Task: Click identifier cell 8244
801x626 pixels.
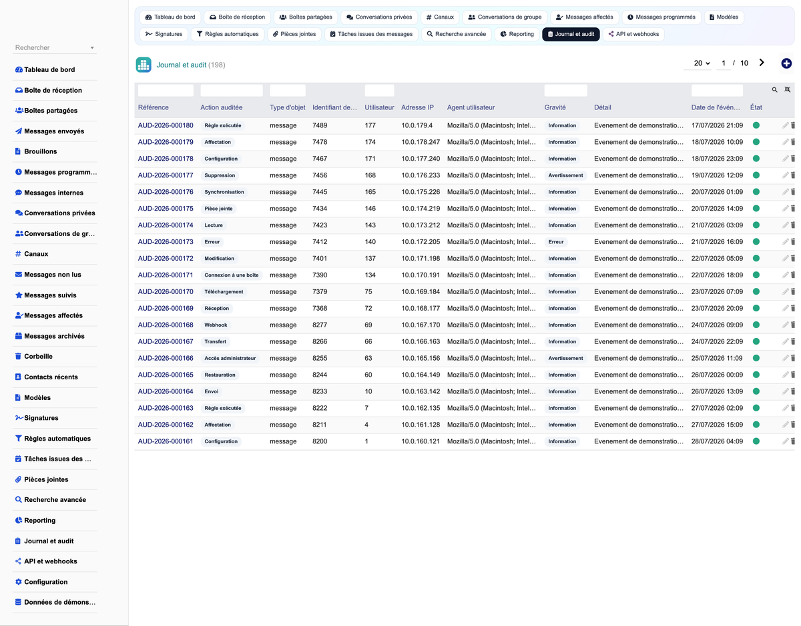Action: click(x=320, y=375)
